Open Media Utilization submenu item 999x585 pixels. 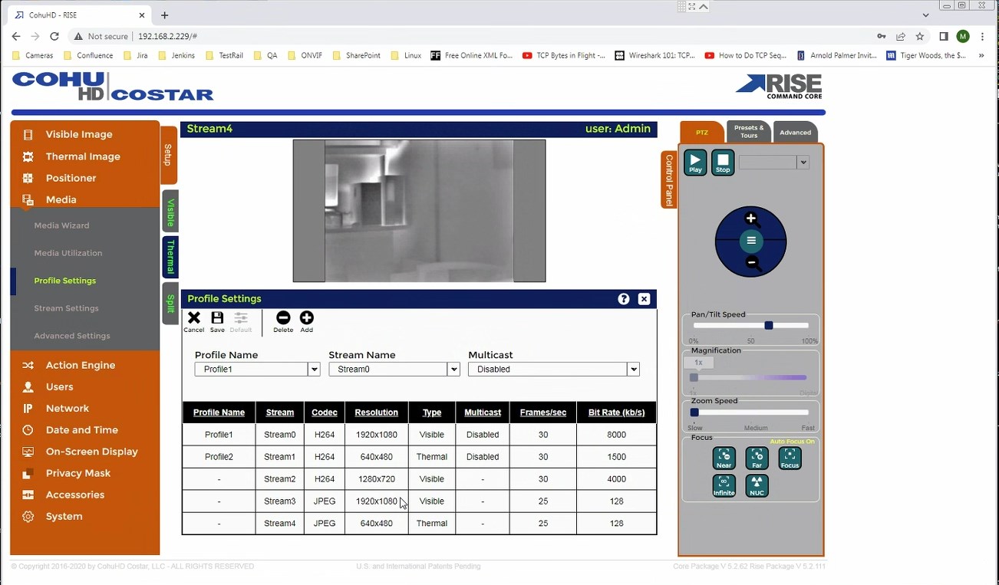[68, 253]
